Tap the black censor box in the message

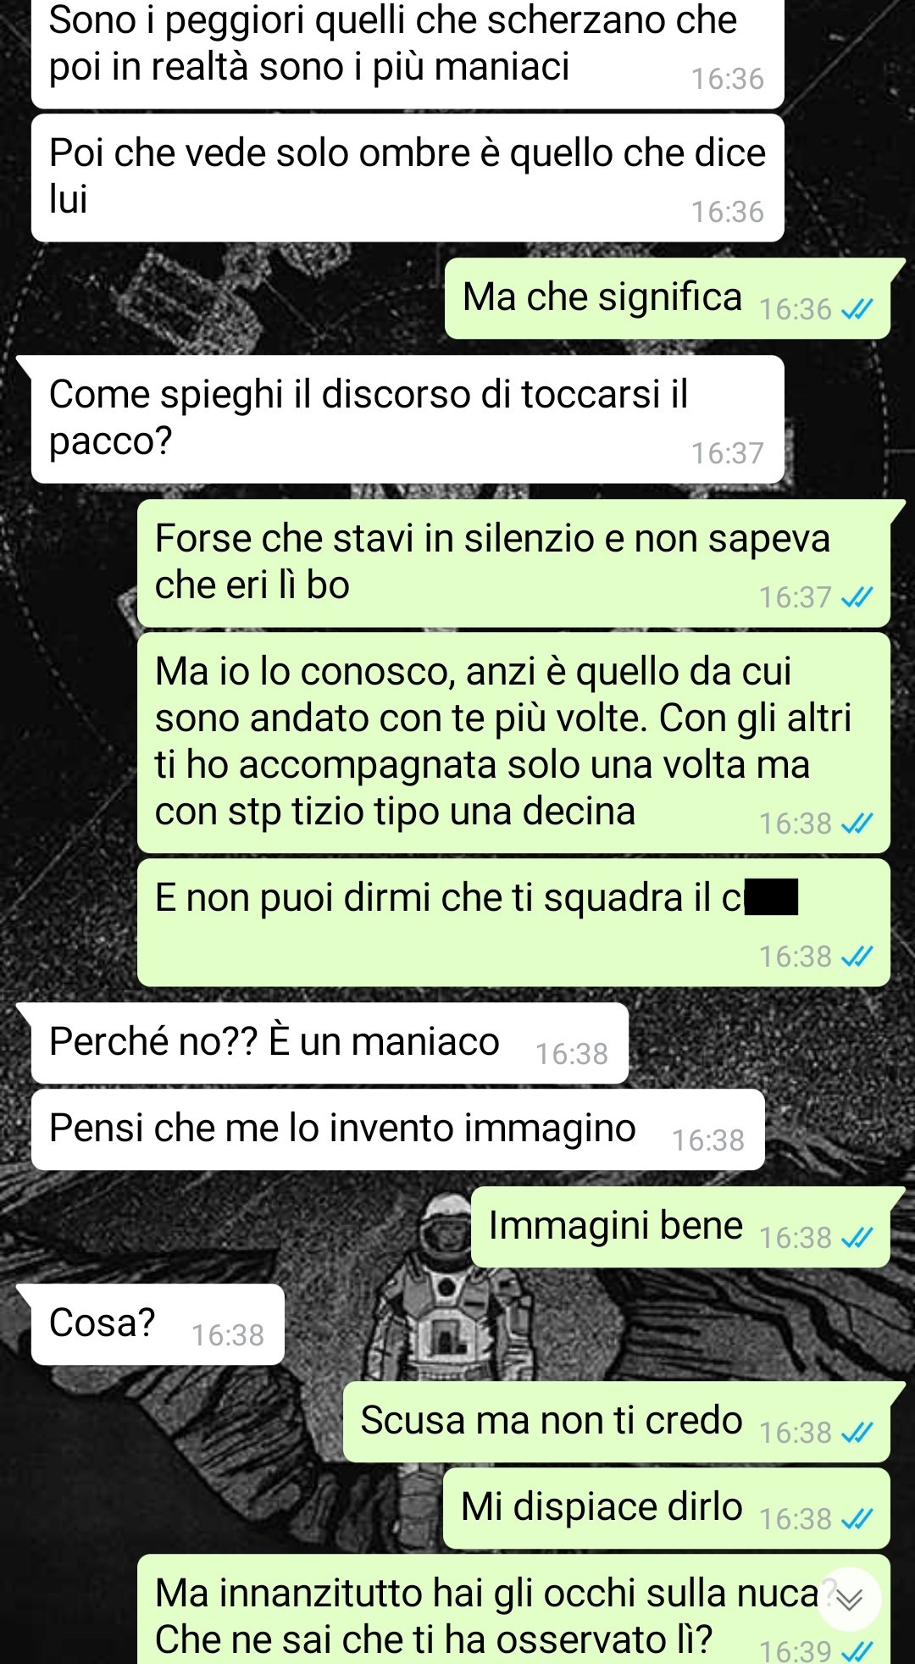771,897
